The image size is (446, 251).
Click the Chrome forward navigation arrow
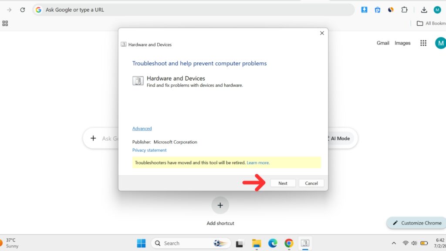tap(9, 10)
